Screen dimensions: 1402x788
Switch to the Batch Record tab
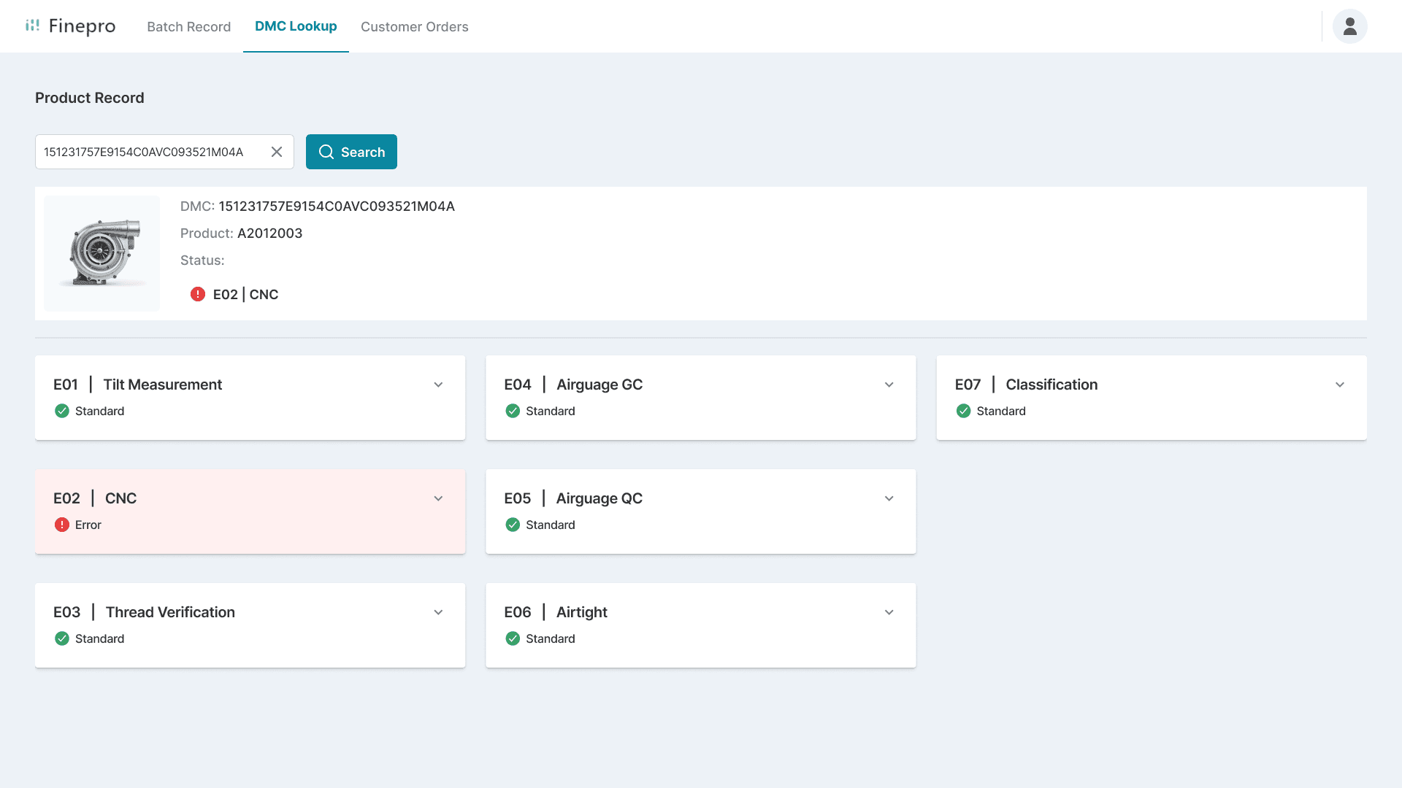tap(188, 26)
